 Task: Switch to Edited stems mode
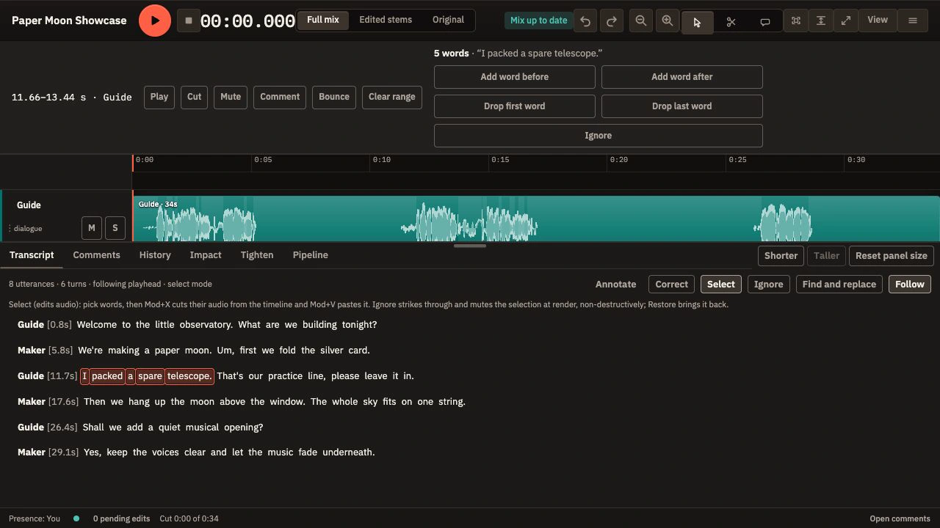pos(386,20)
